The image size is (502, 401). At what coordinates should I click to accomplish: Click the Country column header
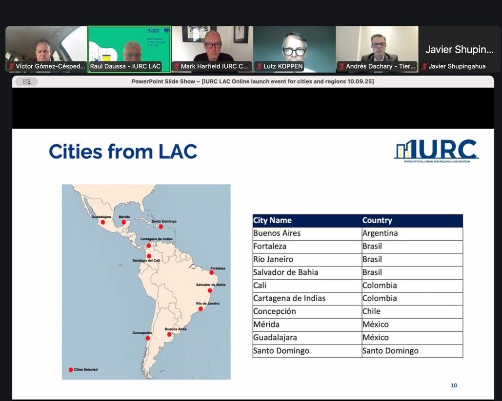[x=377, y=220]
